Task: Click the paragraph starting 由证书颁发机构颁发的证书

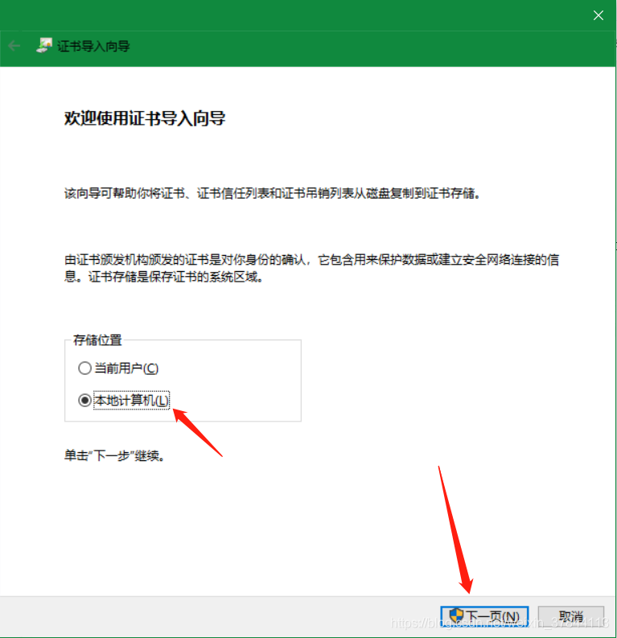Action: click(311, 268)
